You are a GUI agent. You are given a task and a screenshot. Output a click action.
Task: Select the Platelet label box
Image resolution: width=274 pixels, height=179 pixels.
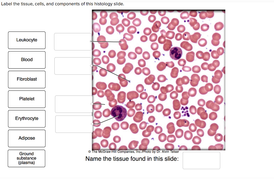pyautogui.click(x=26, y=99)
